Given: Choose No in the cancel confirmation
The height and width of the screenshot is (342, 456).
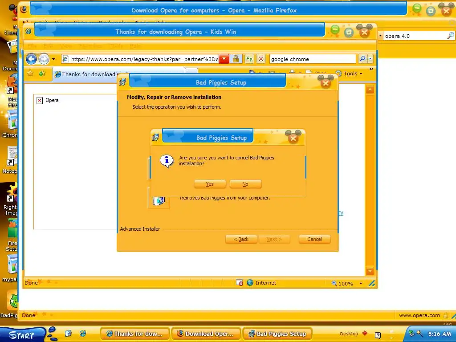Looking at the screenshot, I should click(x=245, y=184).
